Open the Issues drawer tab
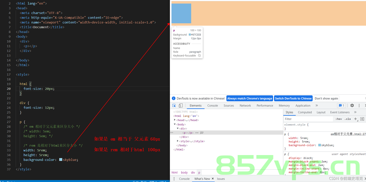Viewport: 366px width, 182px height. pos(221,179)
